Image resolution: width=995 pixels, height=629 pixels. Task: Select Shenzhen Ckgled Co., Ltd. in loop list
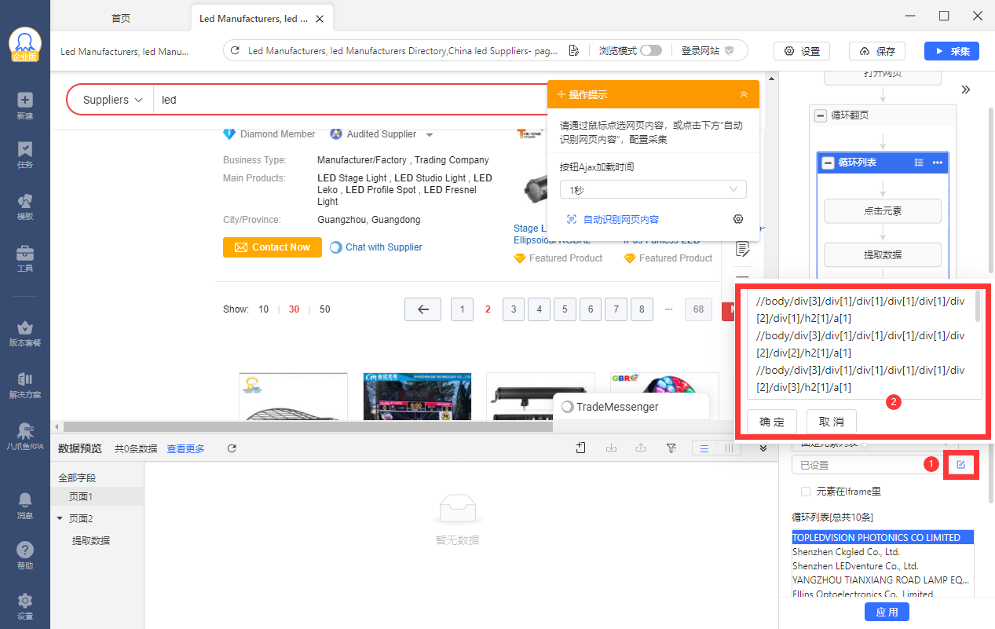click(883, 552)
